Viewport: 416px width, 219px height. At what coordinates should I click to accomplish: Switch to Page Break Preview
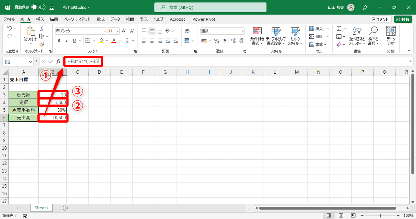[x=353, y=216]
